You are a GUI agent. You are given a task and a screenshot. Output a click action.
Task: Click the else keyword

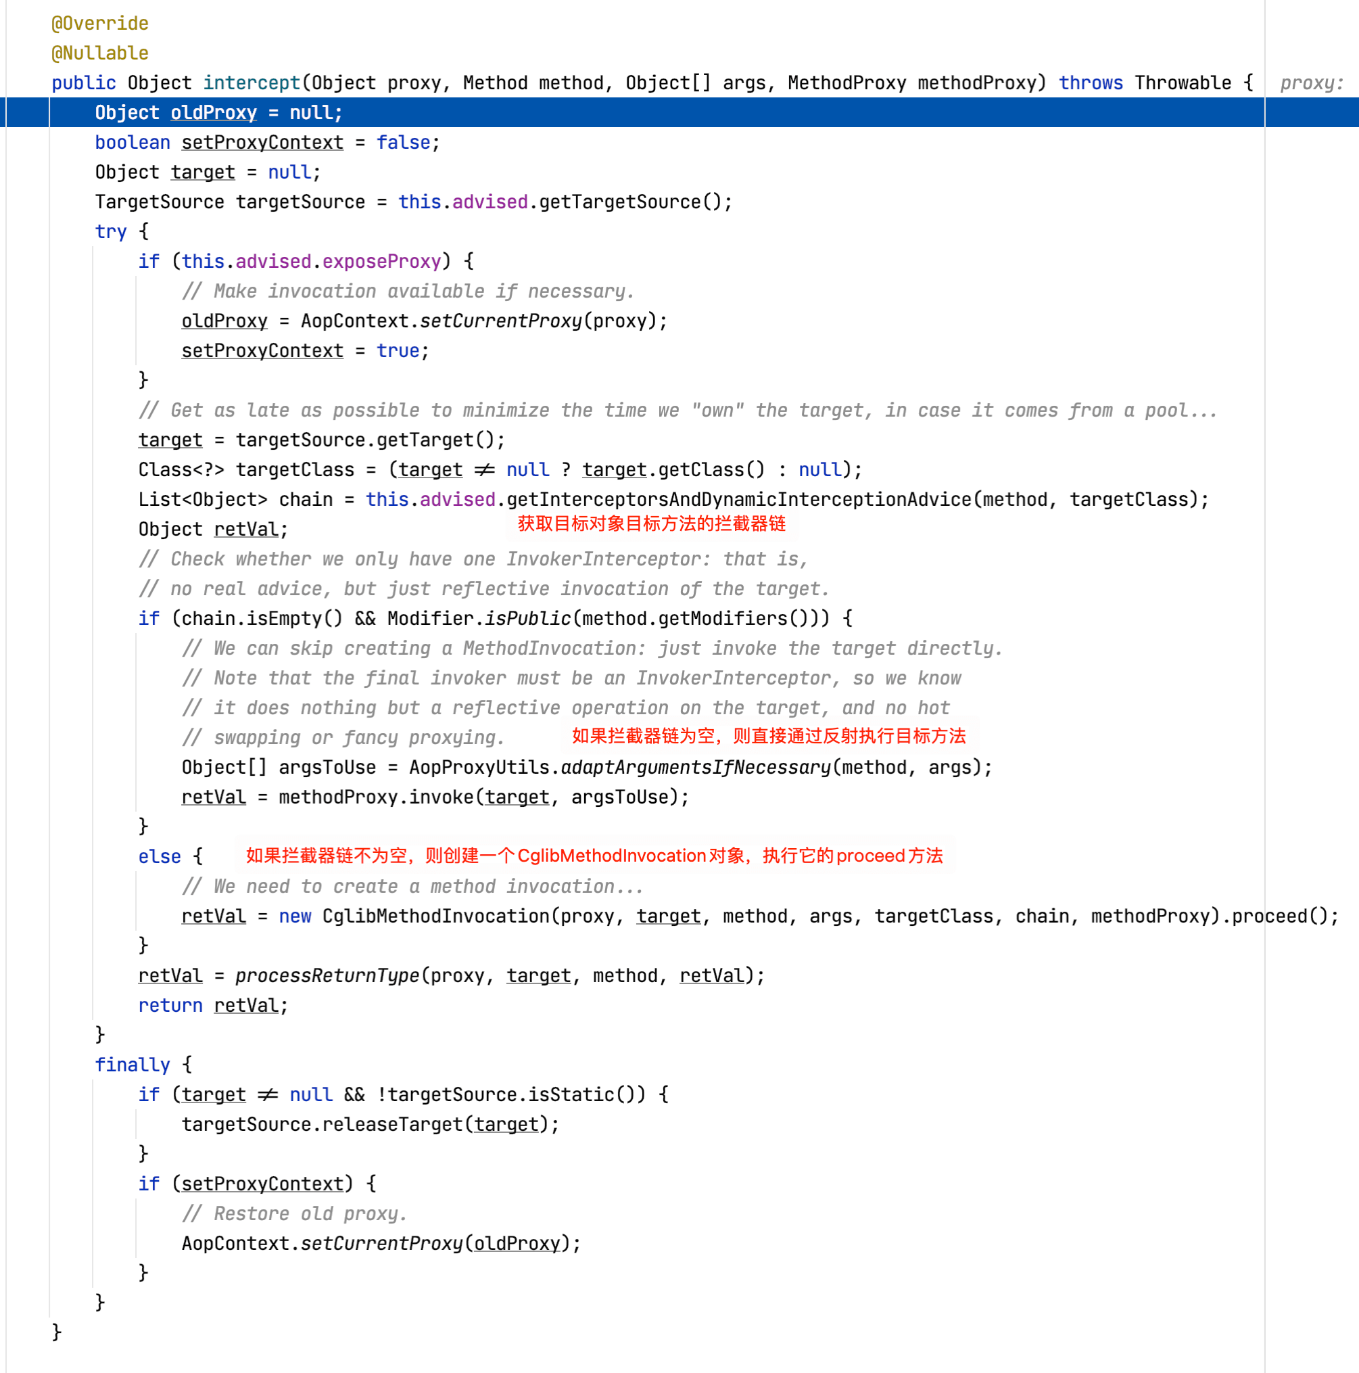(x=159, y=856)
